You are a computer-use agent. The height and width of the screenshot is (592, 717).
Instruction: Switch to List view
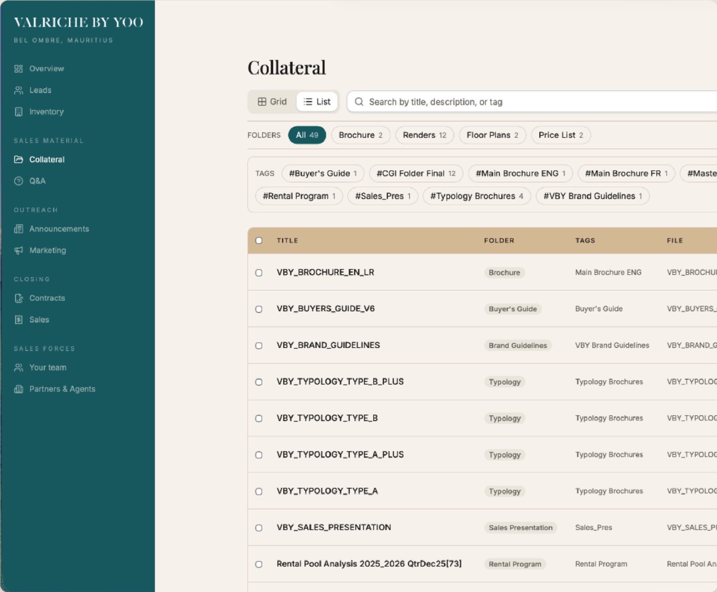(x=317, y=102)
